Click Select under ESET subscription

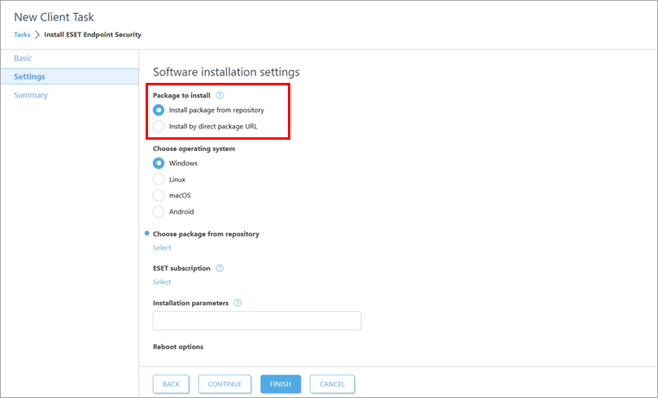162,282
